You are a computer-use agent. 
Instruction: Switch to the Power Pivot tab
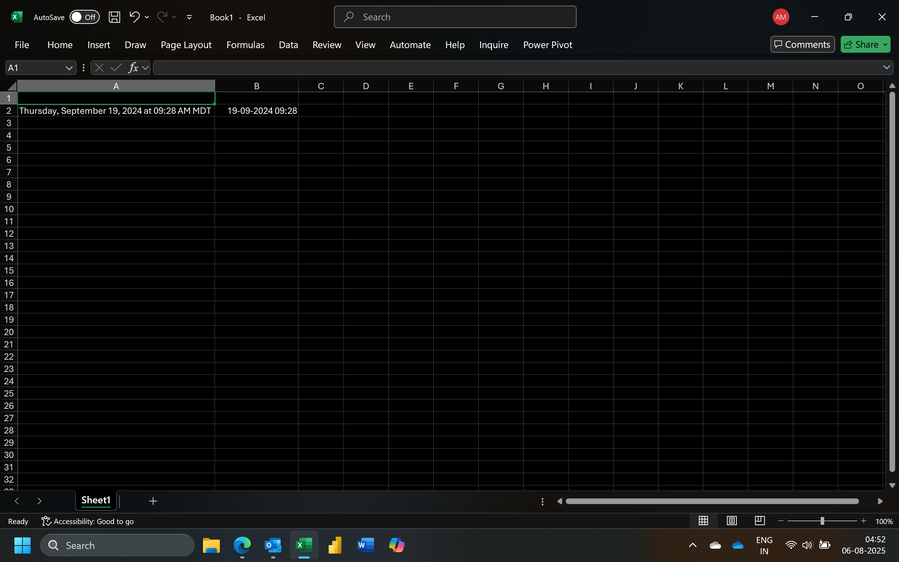pyautogui.click(x=547, y=45)
